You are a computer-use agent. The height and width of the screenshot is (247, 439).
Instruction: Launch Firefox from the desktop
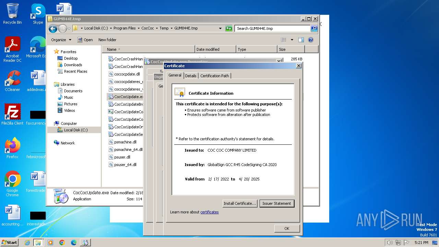pos(12,148)
